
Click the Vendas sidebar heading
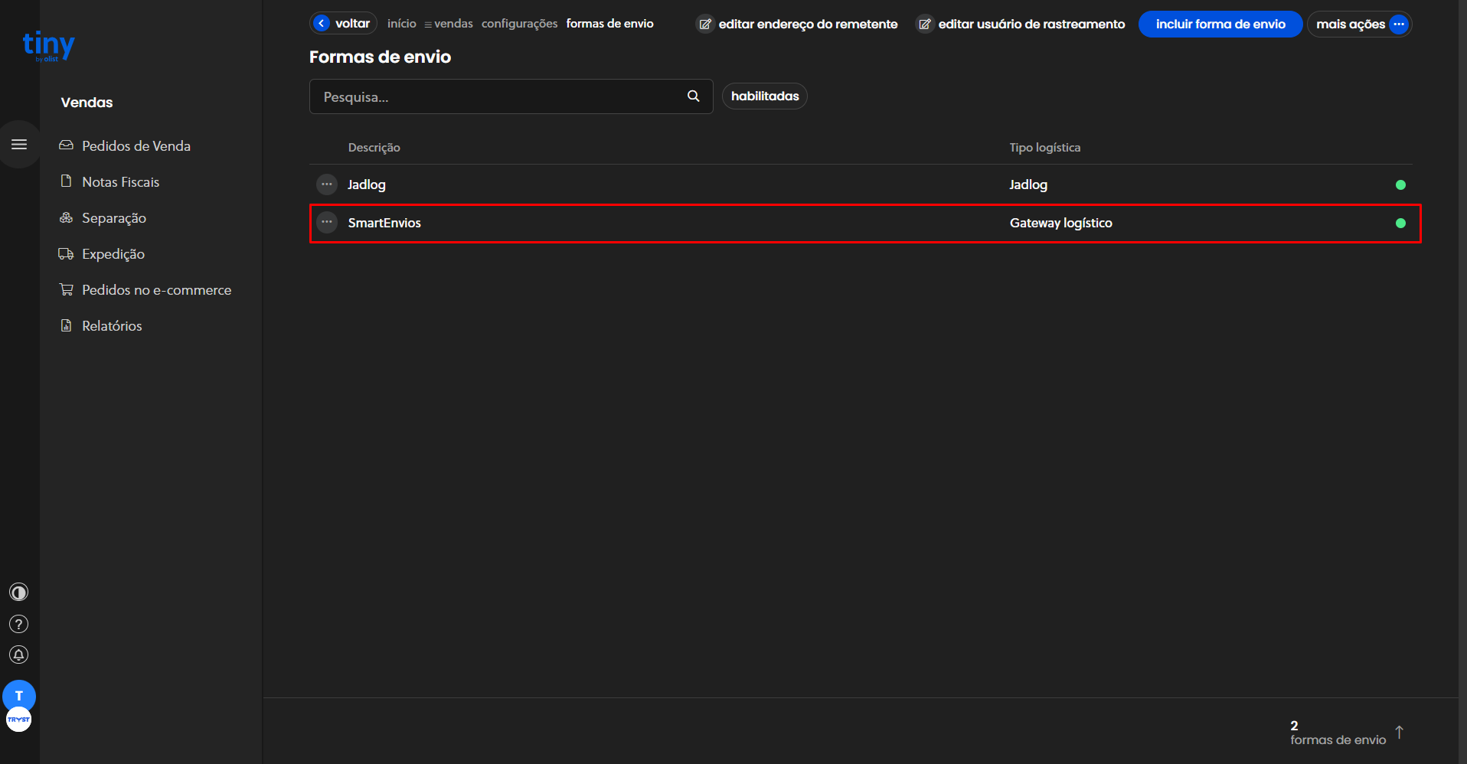(87, 103)
